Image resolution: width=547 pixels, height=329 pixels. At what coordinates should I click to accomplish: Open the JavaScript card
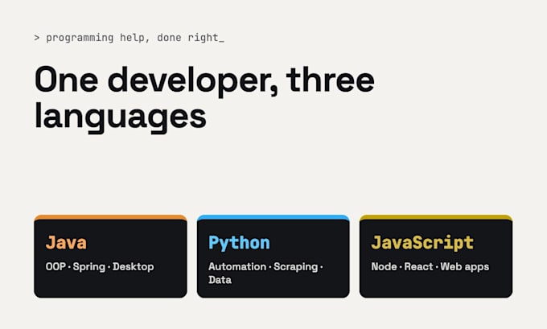(436, 257)
